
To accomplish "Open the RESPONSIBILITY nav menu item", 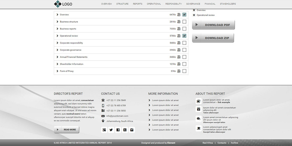I will point(174,4).
